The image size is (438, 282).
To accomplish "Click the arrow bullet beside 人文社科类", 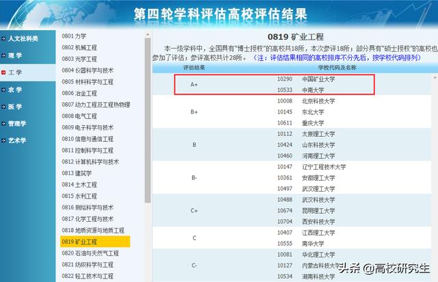I will pyautogui.click(x=3, y=38).
